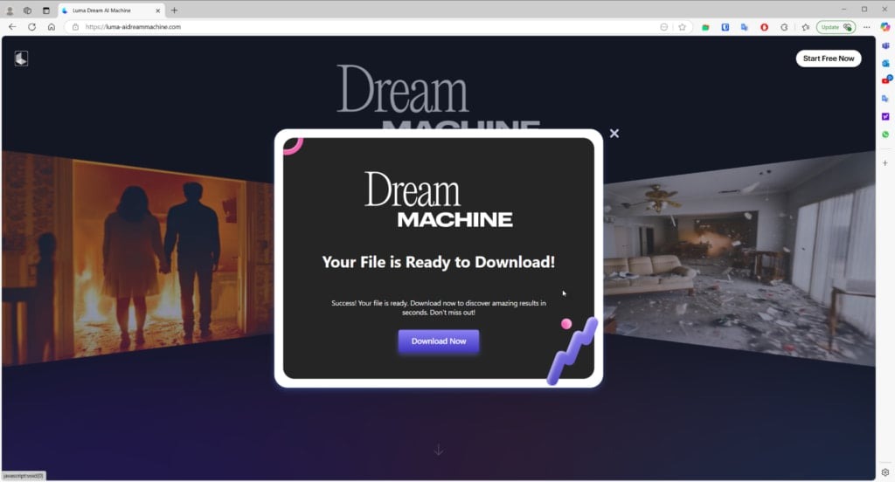895x482 pixels.
Task: Open Outlook in the Edge sidebar
Action: pyautogui.click(x=885, y=61)
